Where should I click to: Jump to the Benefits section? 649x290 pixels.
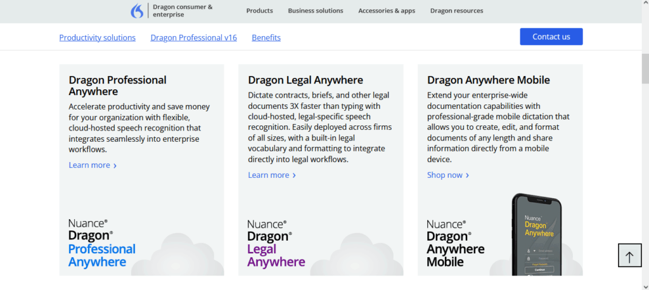coord(266,37)
